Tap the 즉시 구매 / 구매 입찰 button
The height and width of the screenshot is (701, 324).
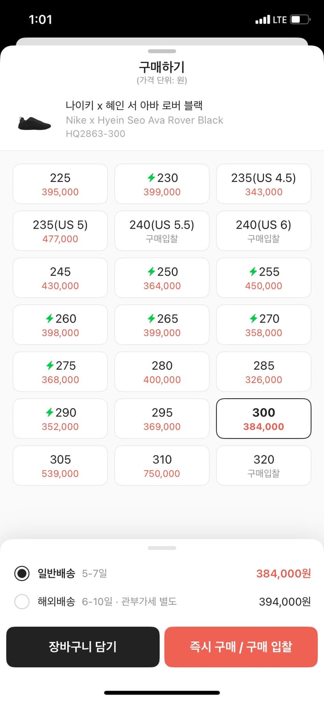pos(241,647)
